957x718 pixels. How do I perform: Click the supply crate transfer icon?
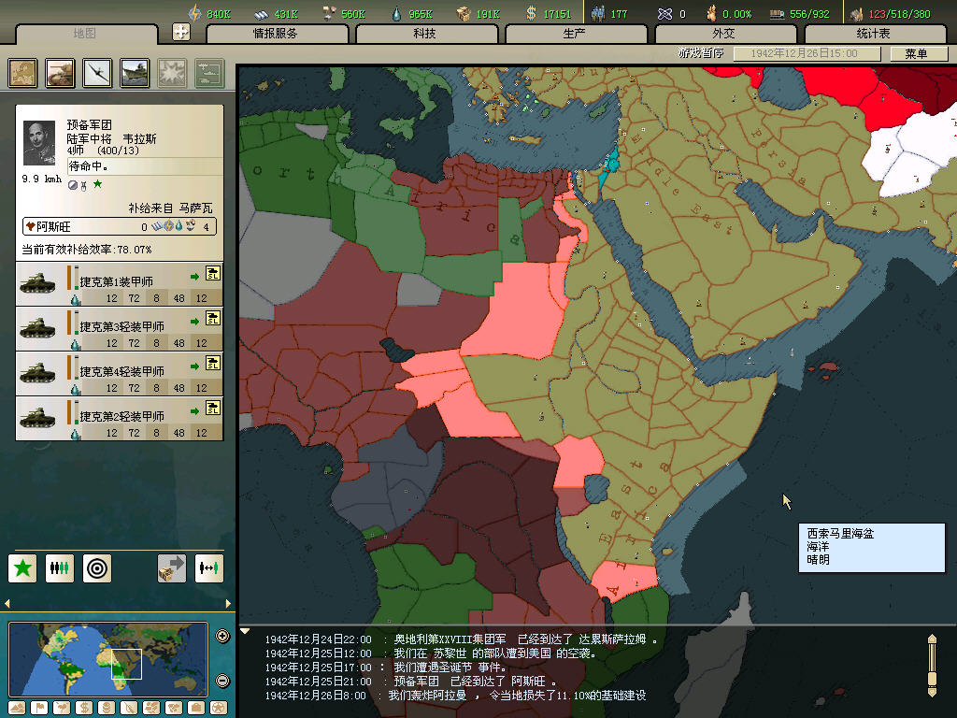[172, 568]
